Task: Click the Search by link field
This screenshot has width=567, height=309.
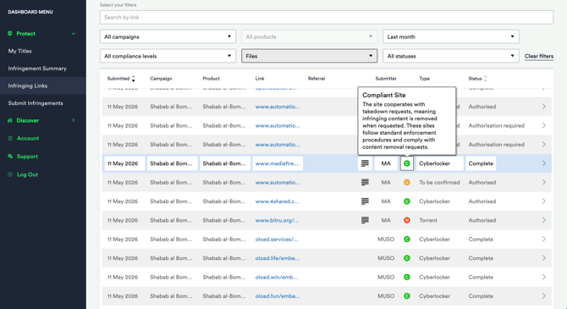Action: [327, 18]
